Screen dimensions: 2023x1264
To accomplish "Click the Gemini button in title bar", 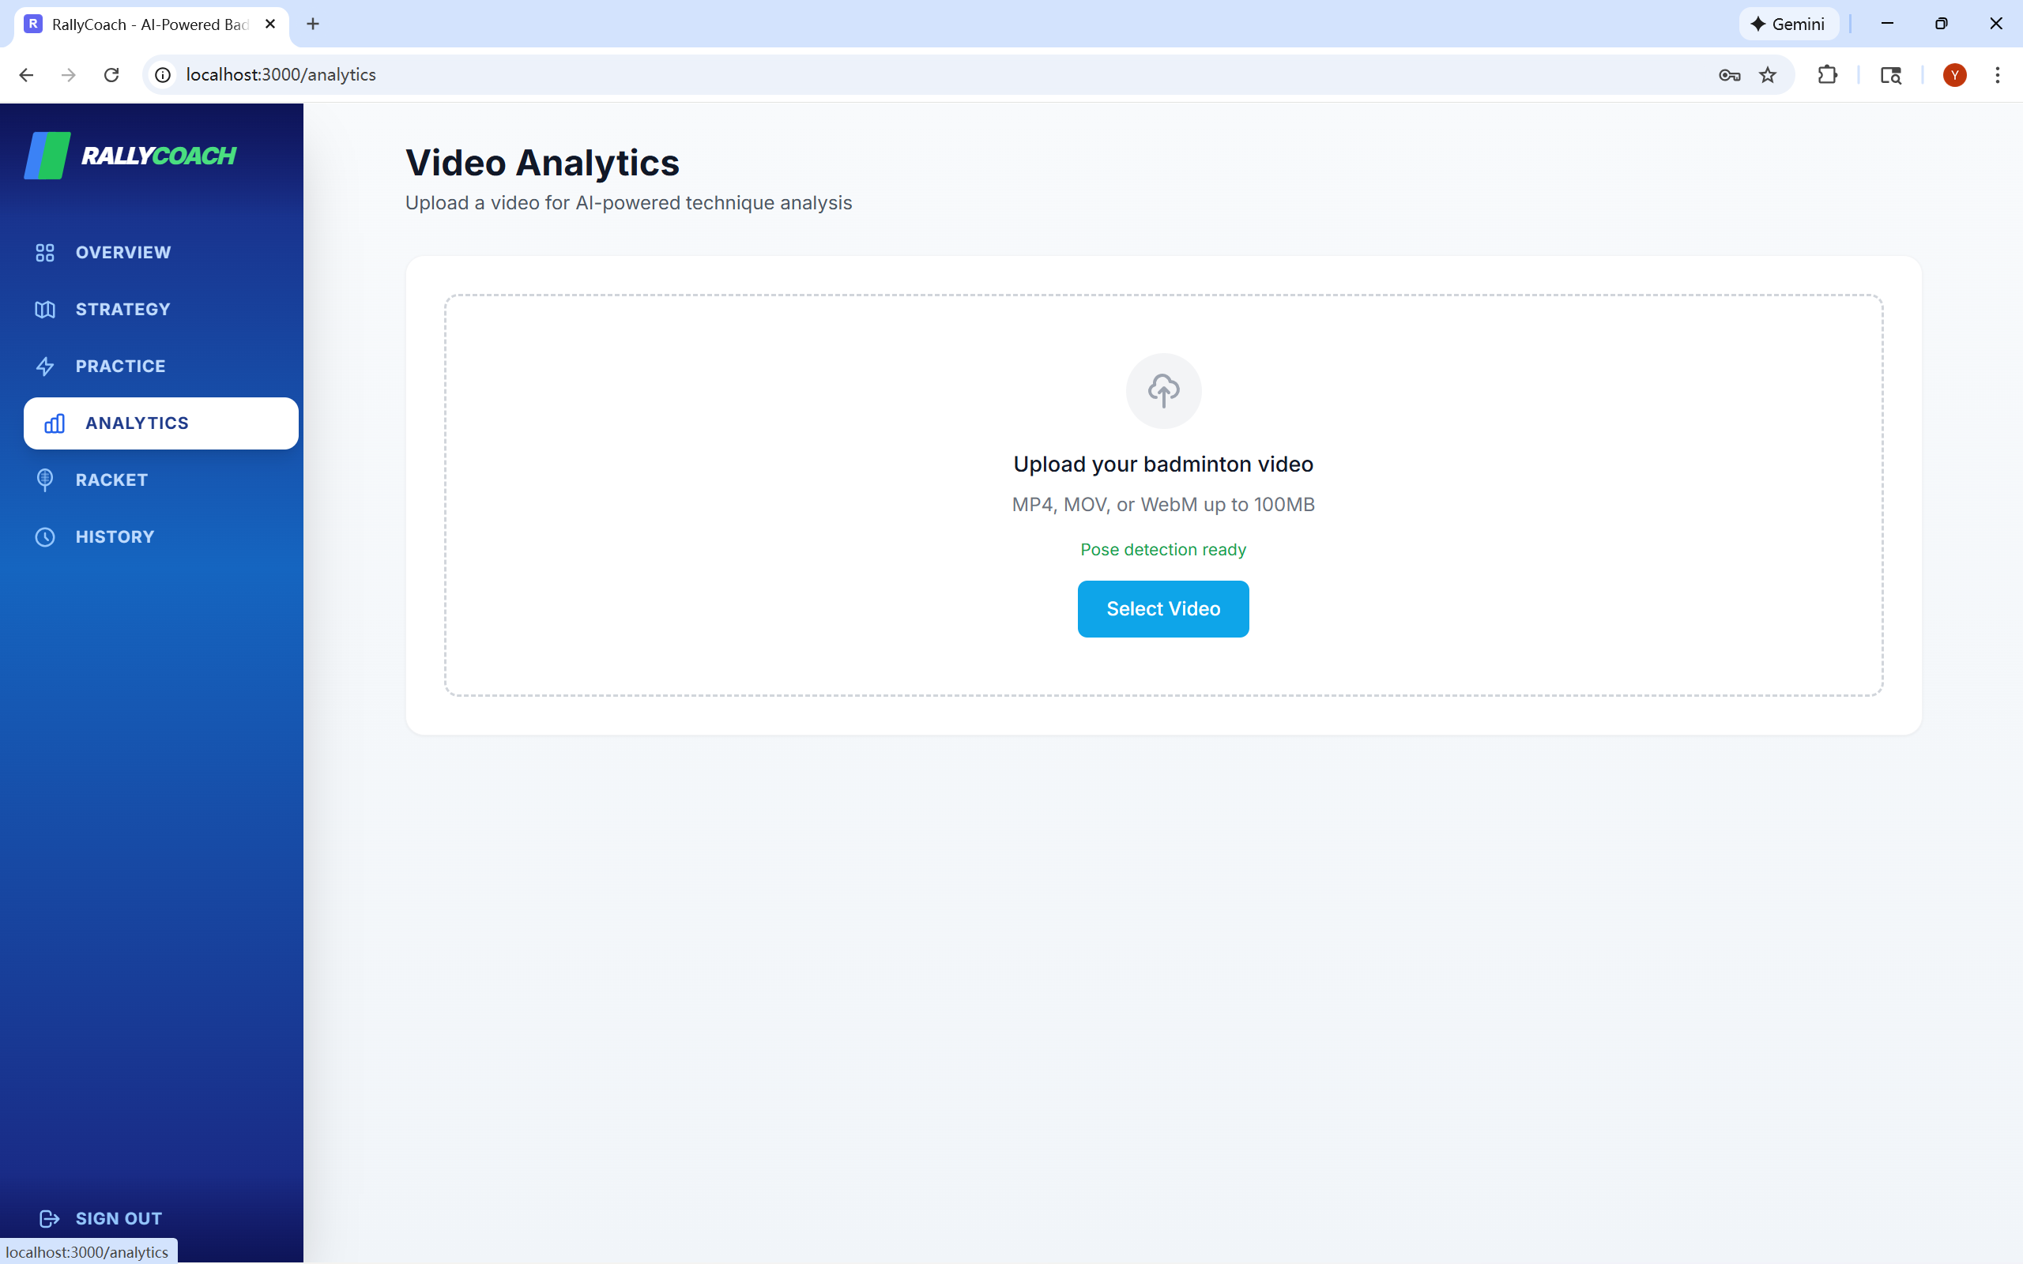I will 1788,24.
